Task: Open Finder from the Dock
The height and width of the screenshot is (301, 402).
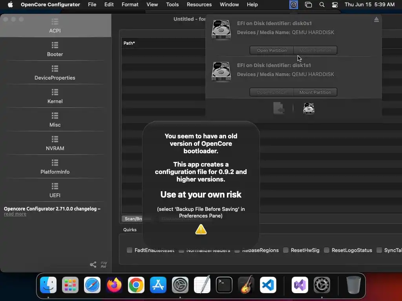Action: [48, 285]
